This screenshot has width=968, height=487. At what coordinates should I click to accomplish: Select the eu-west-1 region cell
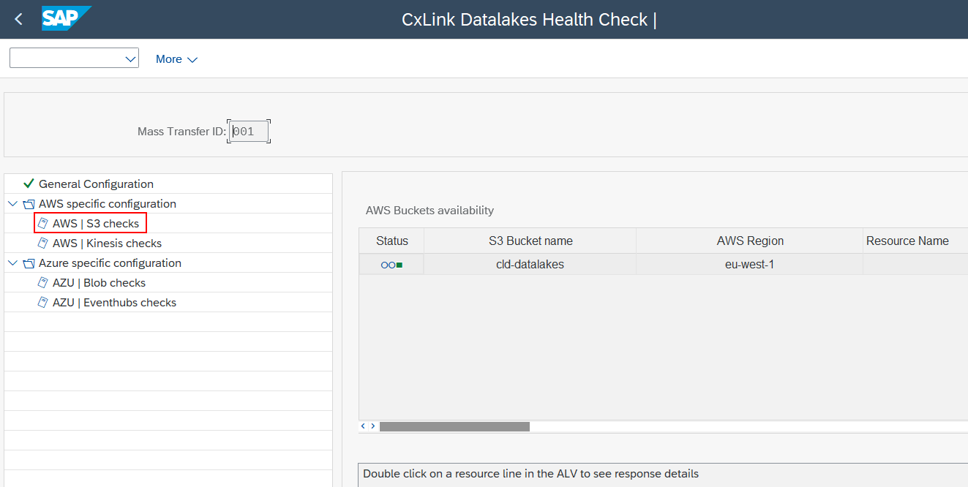pyautogui.click(x=750, y=265)
